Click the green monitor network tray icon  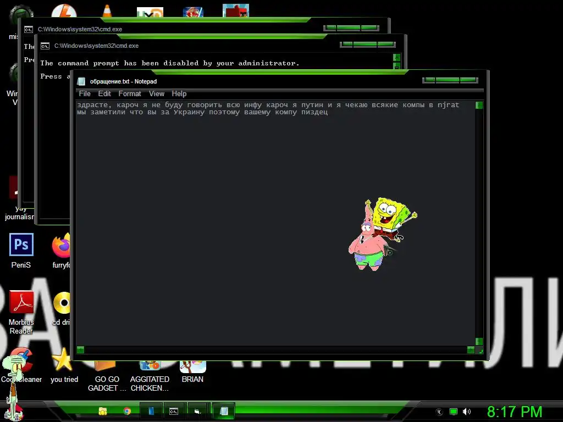(454, 412)
